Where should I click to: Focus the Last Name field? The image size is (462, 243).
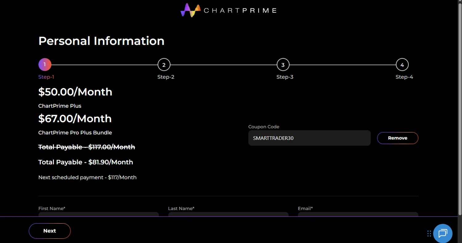pos(228,214)
